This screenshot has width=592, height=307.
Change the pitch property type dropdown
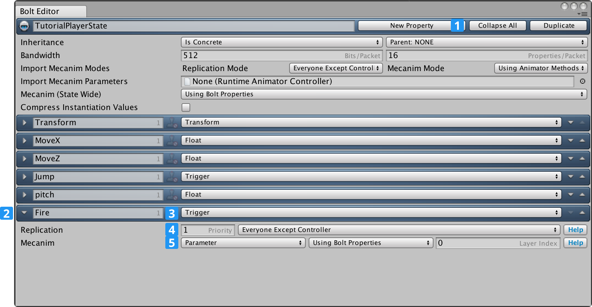point(371,195)
